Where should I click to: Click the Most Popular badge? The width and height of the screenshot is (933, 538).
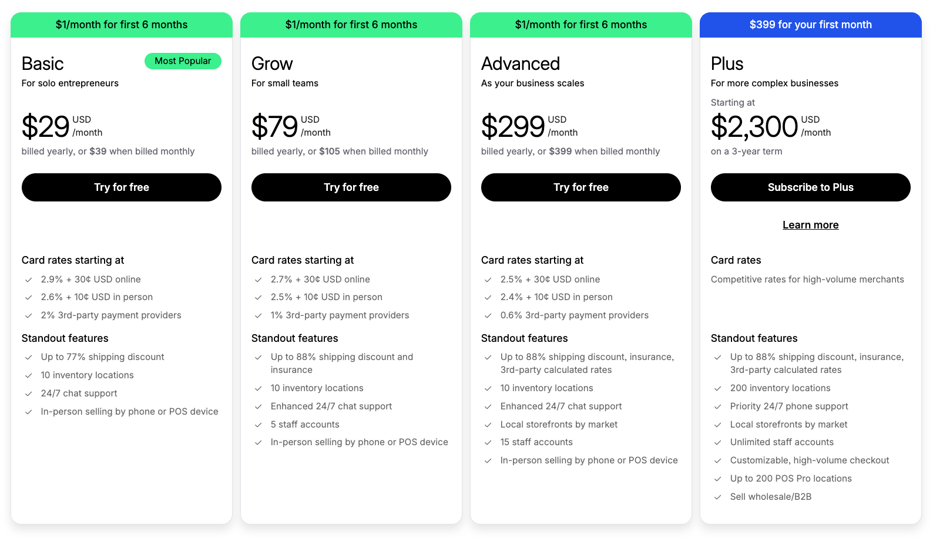coord(183,61)
